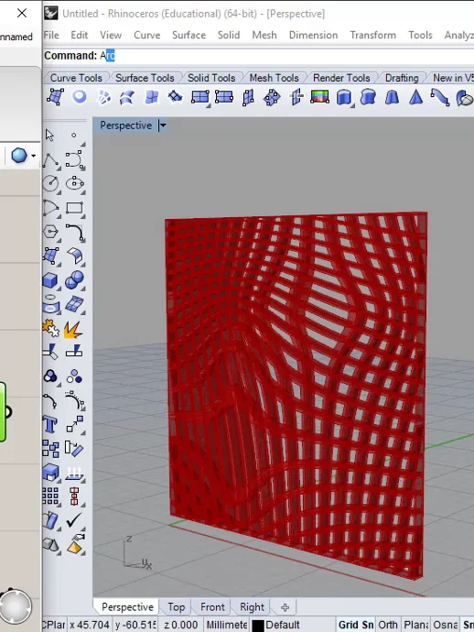The width and height of the screenshot is (474, 632).
Task: Select the Text object T tool
Action: pyautogui.click(x=50, y=424)
